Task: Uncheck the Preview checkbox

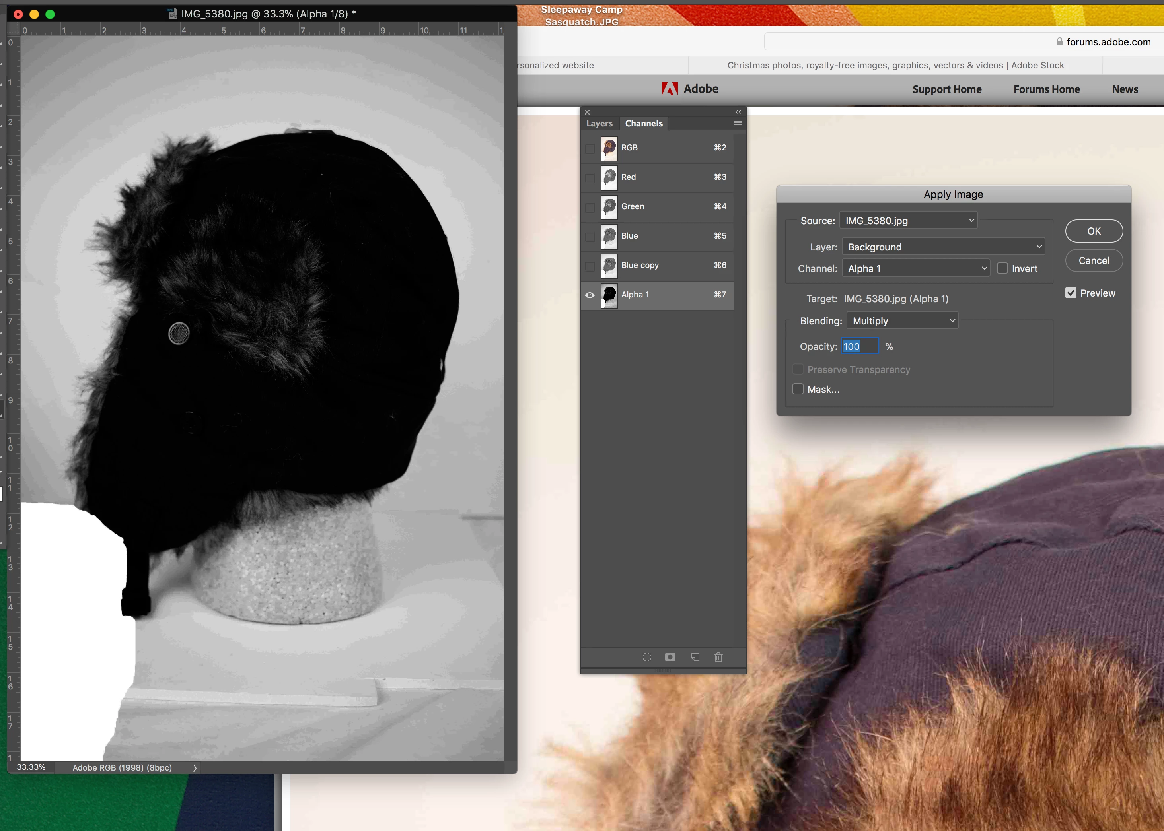Action: tap(1071, 293)
